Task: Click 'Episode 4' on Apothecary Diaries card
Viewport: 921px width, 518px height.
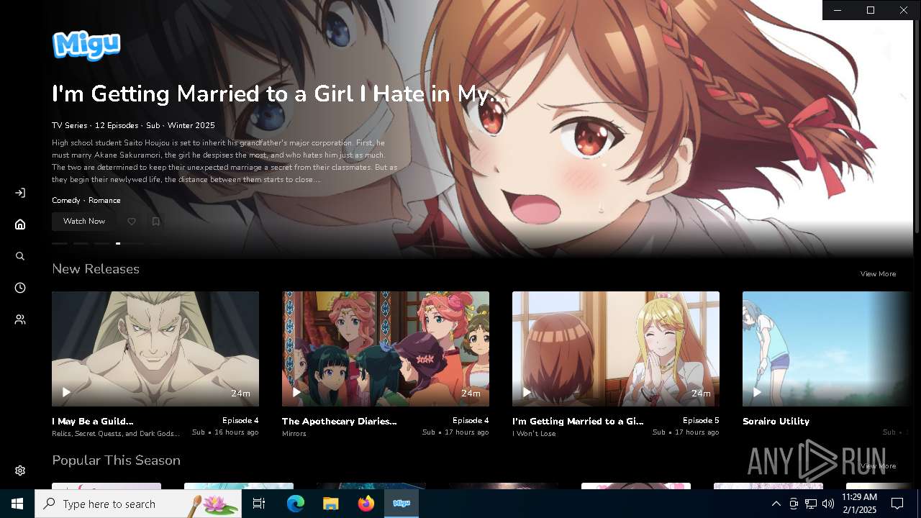Action: click(x=471, y=420)
